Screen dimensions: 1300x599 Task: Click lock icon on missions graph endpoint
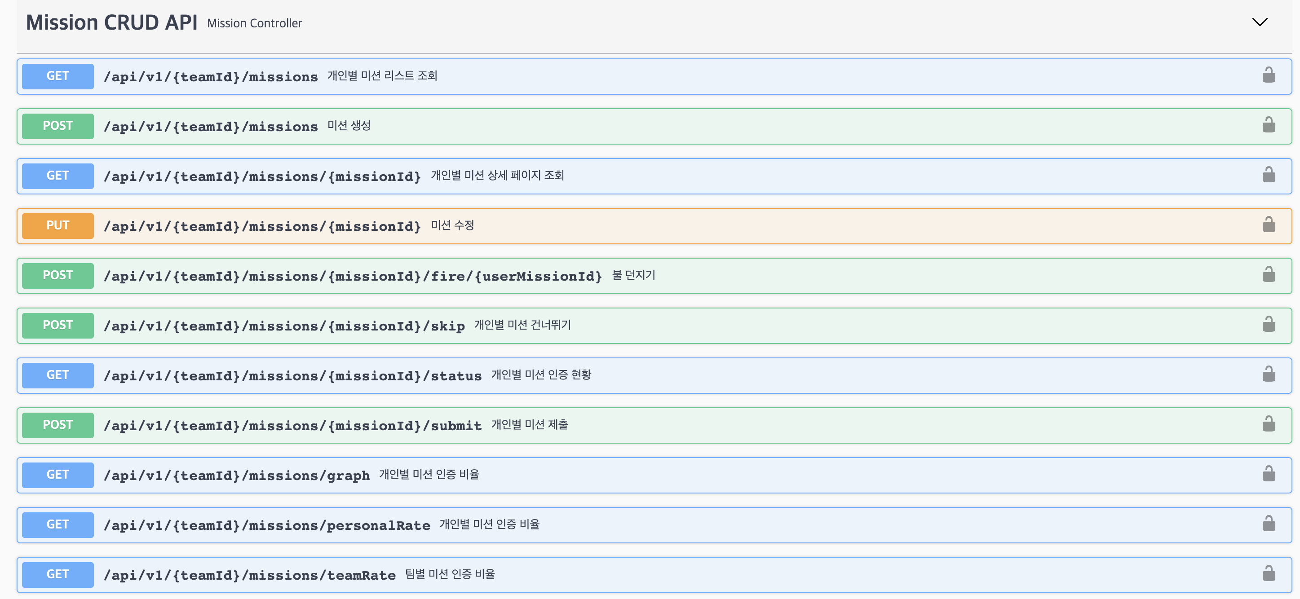coord(1268,474)
